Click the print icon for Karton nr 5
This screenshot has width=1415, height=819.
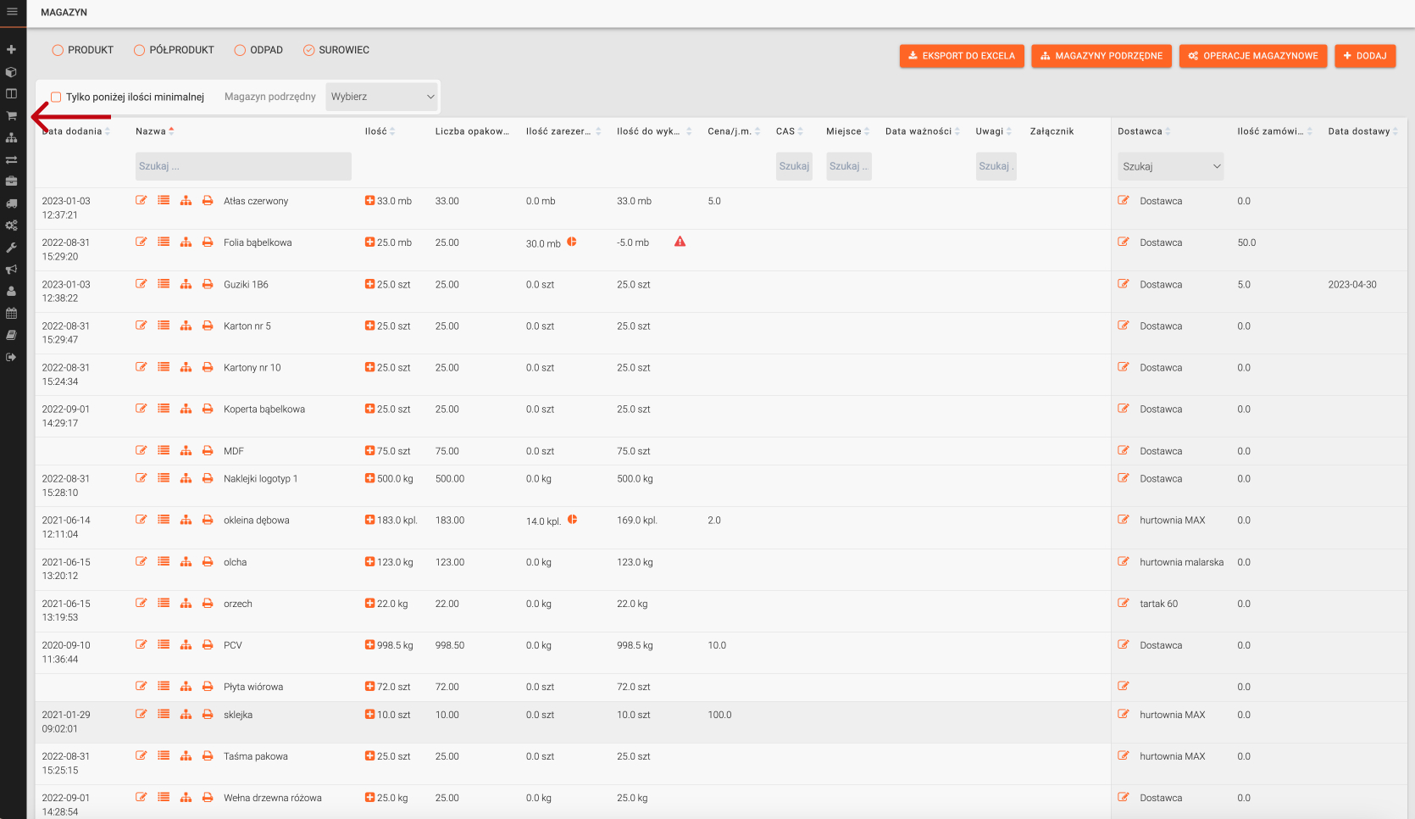coord(208,326)
